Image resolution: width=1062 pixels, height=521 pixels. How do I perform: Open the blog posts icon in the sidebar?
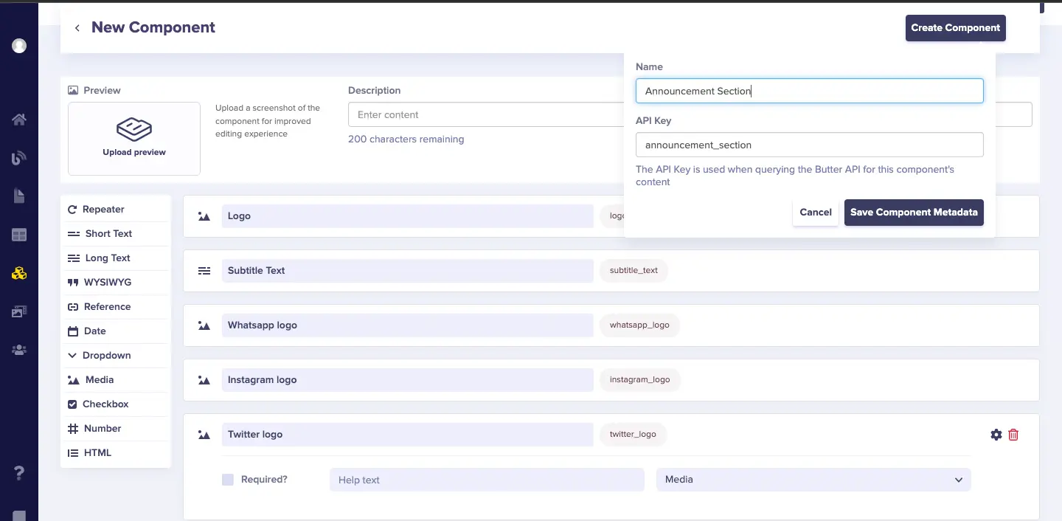(19, 158)
